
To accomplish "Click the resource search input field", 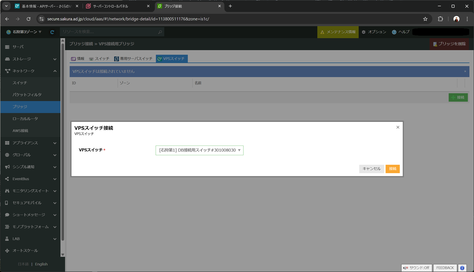I will pyautogui.click(x=109, y=32).
